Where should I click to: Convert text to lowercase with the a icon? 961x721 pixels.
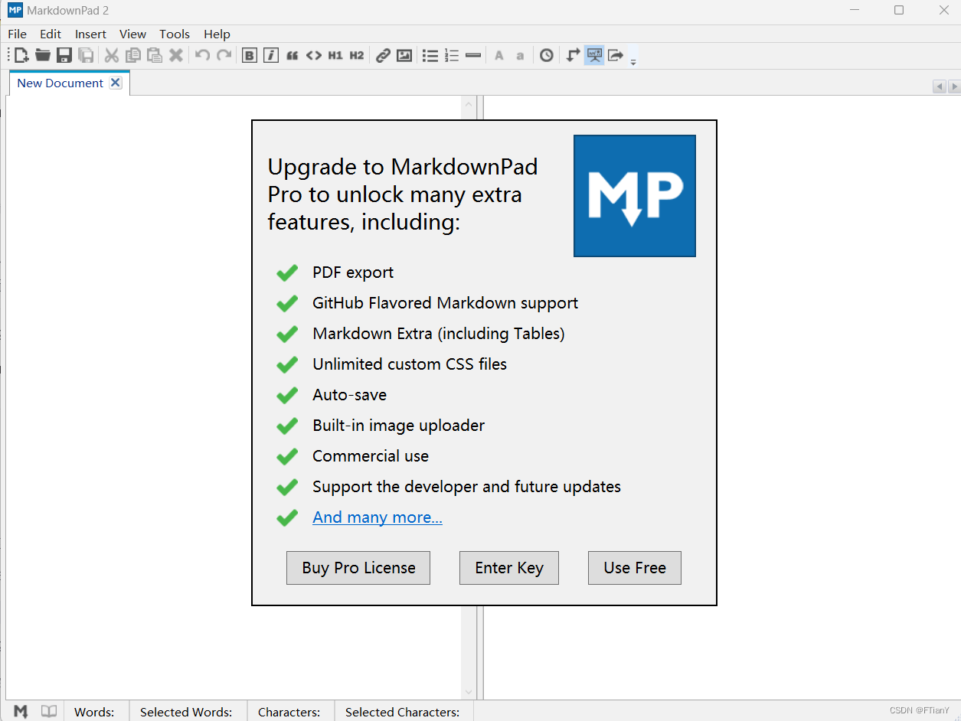(521, 55)
